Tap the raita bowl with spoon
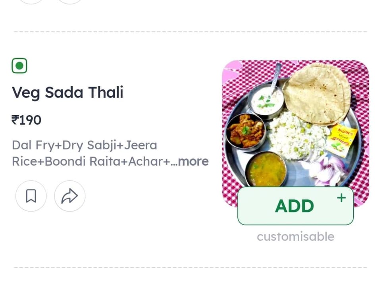The width and height of the screenshot is (381, 286). point(266,101)
